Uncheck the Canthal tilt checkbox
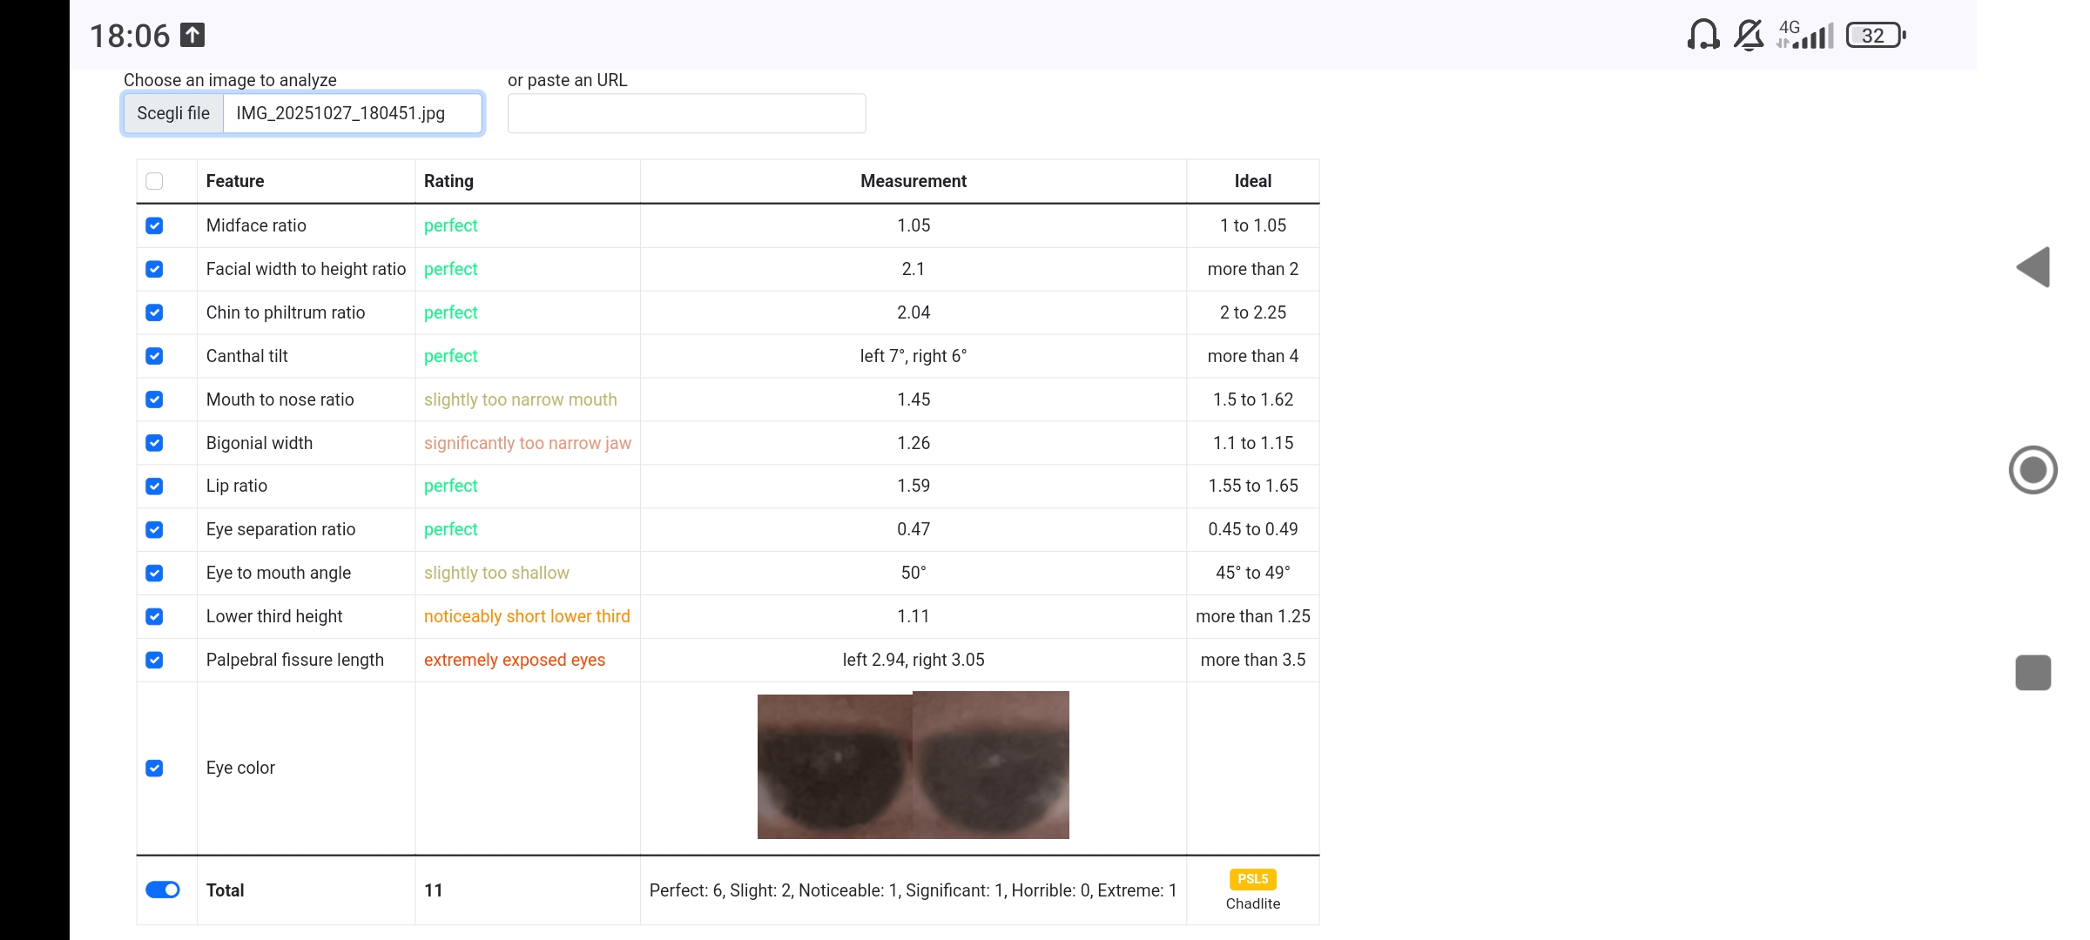This screenshot has width=2090, height=940. 154,356
